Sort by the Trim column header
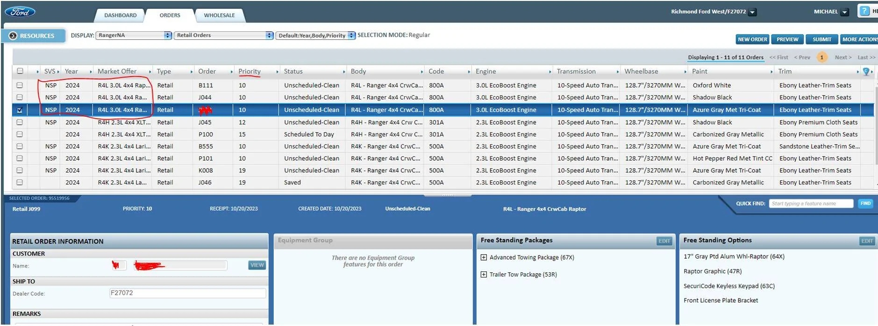878x326 pixels. (785, 71)
